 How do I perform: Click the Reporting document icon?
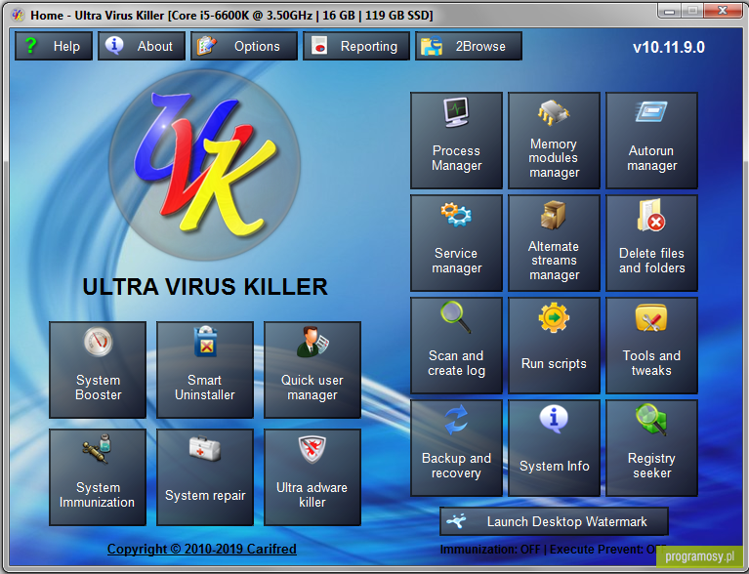click(319, 46)
